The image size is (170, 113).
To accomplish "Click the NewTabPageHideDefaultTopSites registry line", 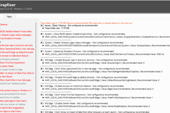I will (x=102, y=71).
